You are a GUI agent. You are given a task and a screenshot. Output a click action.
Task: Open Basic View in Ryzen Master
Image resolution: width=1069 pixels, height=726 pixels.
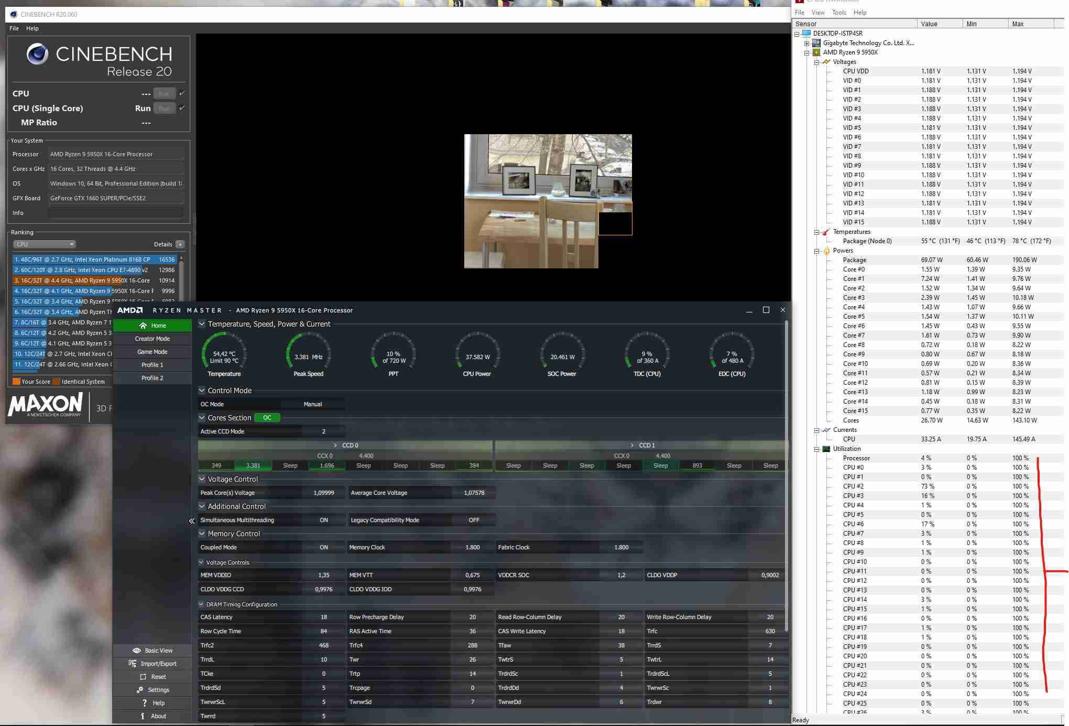(152, 651)
